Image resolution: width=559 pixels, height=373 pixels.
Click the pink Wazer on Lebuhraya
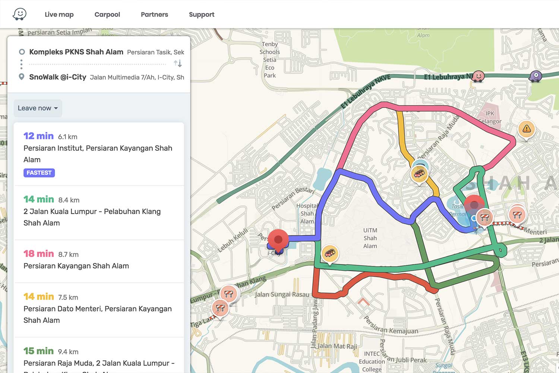point(478,76)
